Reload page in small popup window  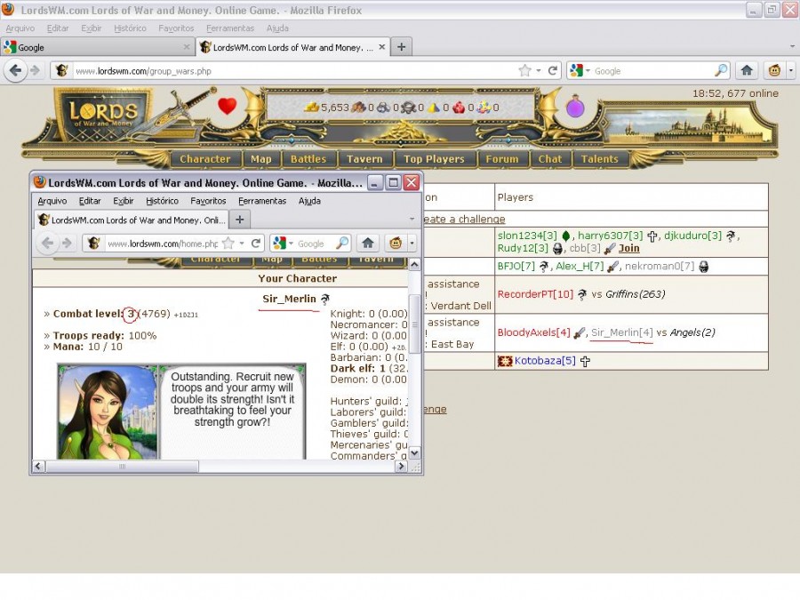pyautogui.click(x=256, y=244)
